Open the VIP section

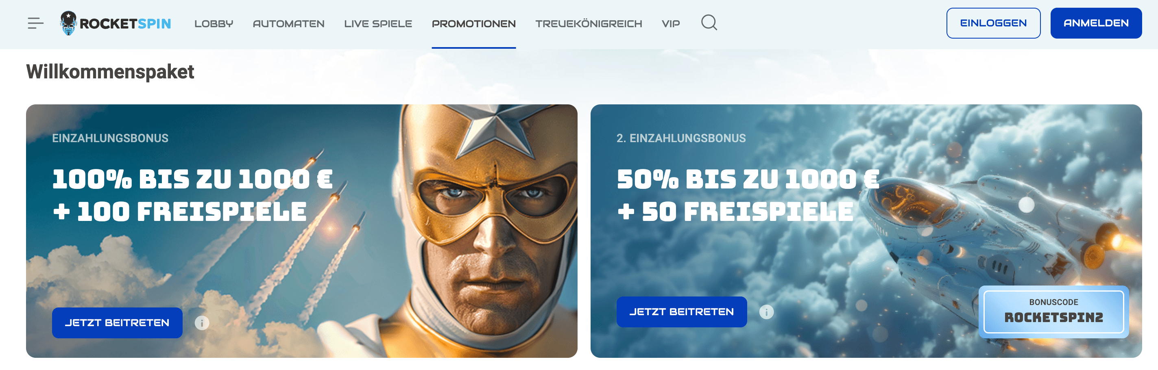670,23
